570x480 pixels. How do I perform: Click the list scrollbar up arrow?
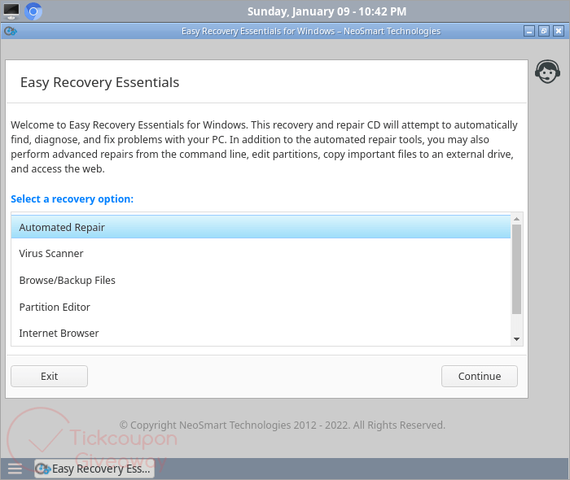[x=516, y=219]
